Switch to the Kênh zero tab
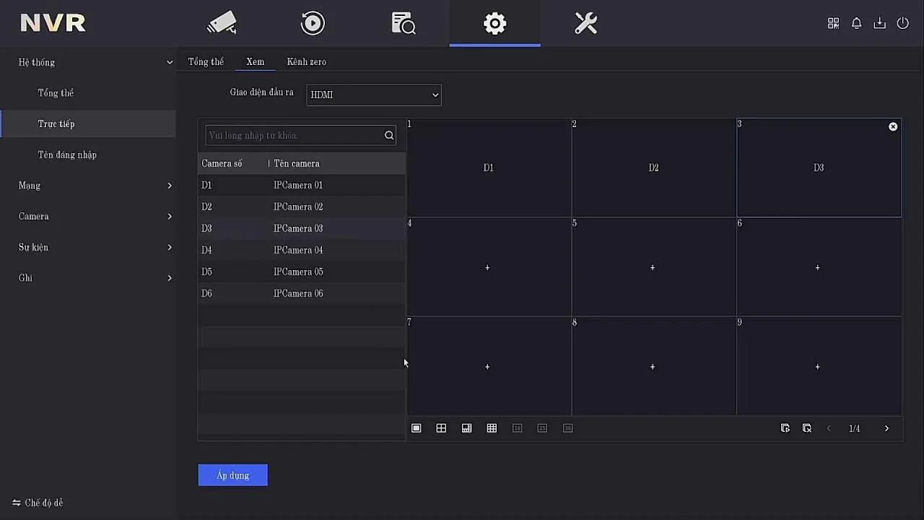 coord(307,62)
